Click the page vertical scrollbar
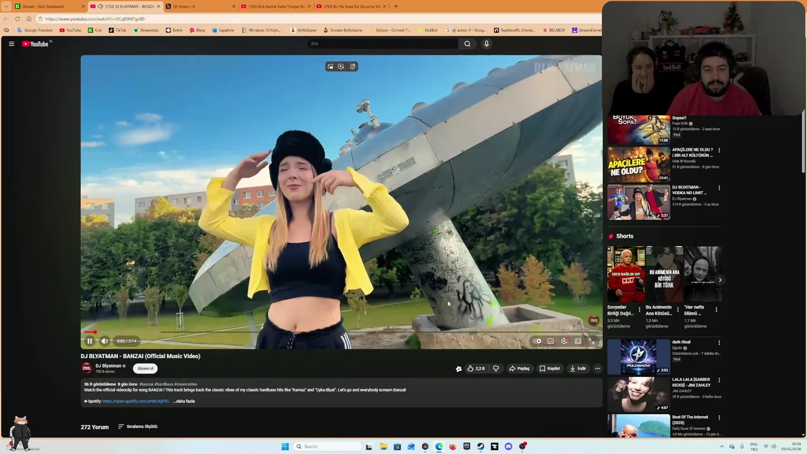Viewport: 807px width, 454px height. (x=803, y=144)
